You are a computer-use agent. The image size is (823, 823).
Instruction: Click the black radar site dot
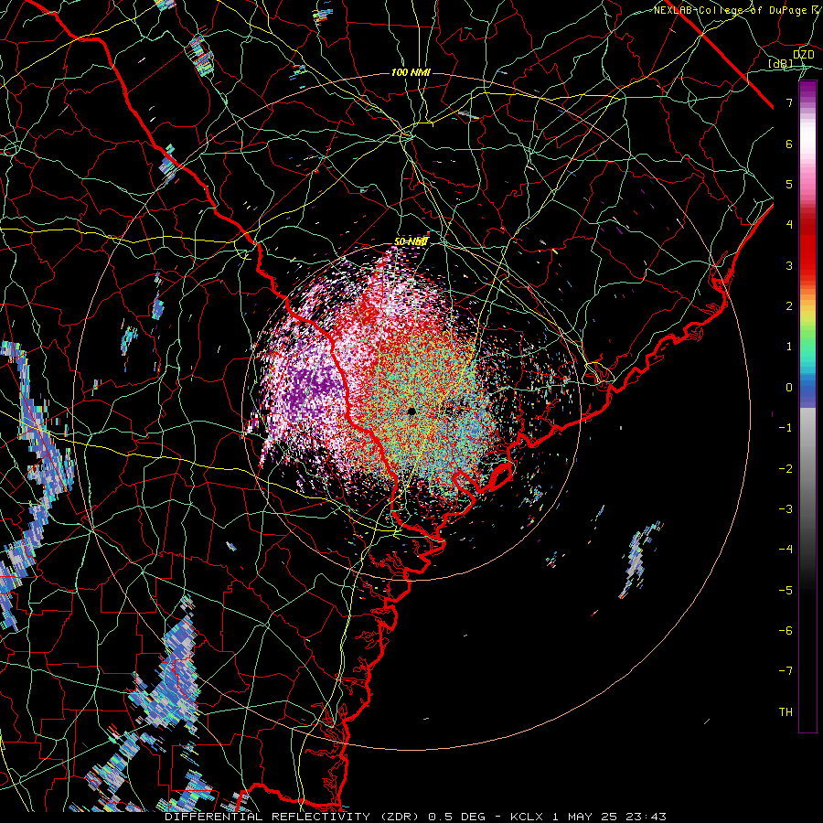[x=411, y=411]
